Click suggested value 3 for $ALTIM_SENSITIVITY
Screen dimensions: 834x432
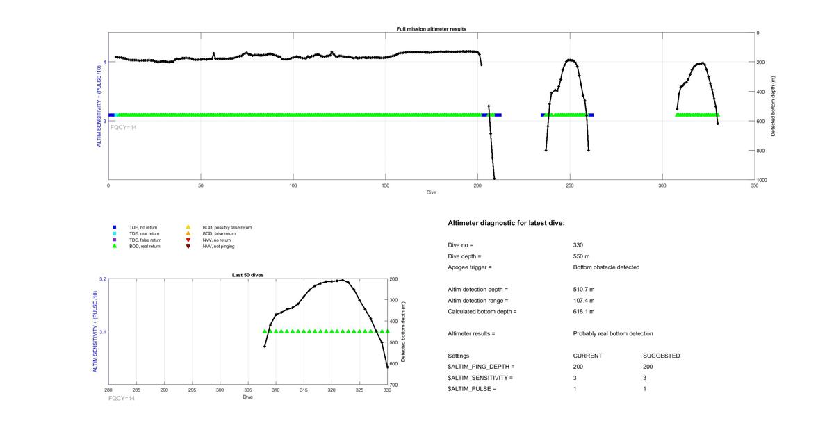[x=646, y=378]
